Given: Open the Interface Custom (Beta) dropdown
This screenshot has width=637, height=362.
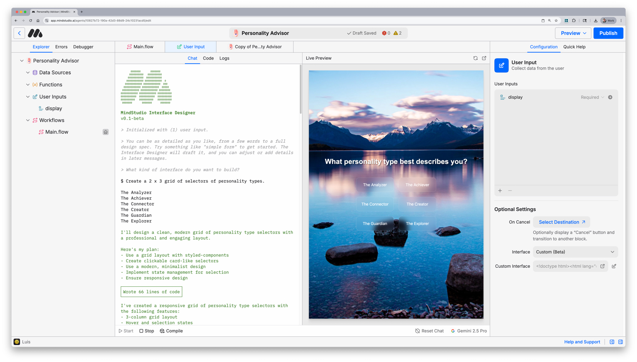Looking at the screenshot, I should point(575,252).
